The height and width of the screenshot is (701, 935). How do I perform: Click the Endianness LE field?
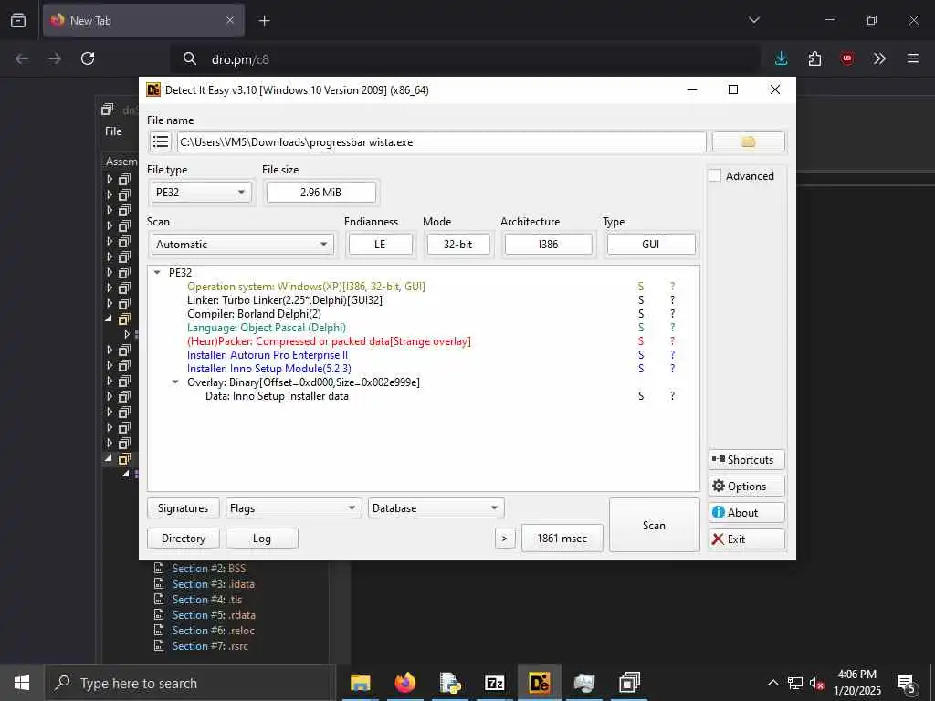tap(380, 245)
